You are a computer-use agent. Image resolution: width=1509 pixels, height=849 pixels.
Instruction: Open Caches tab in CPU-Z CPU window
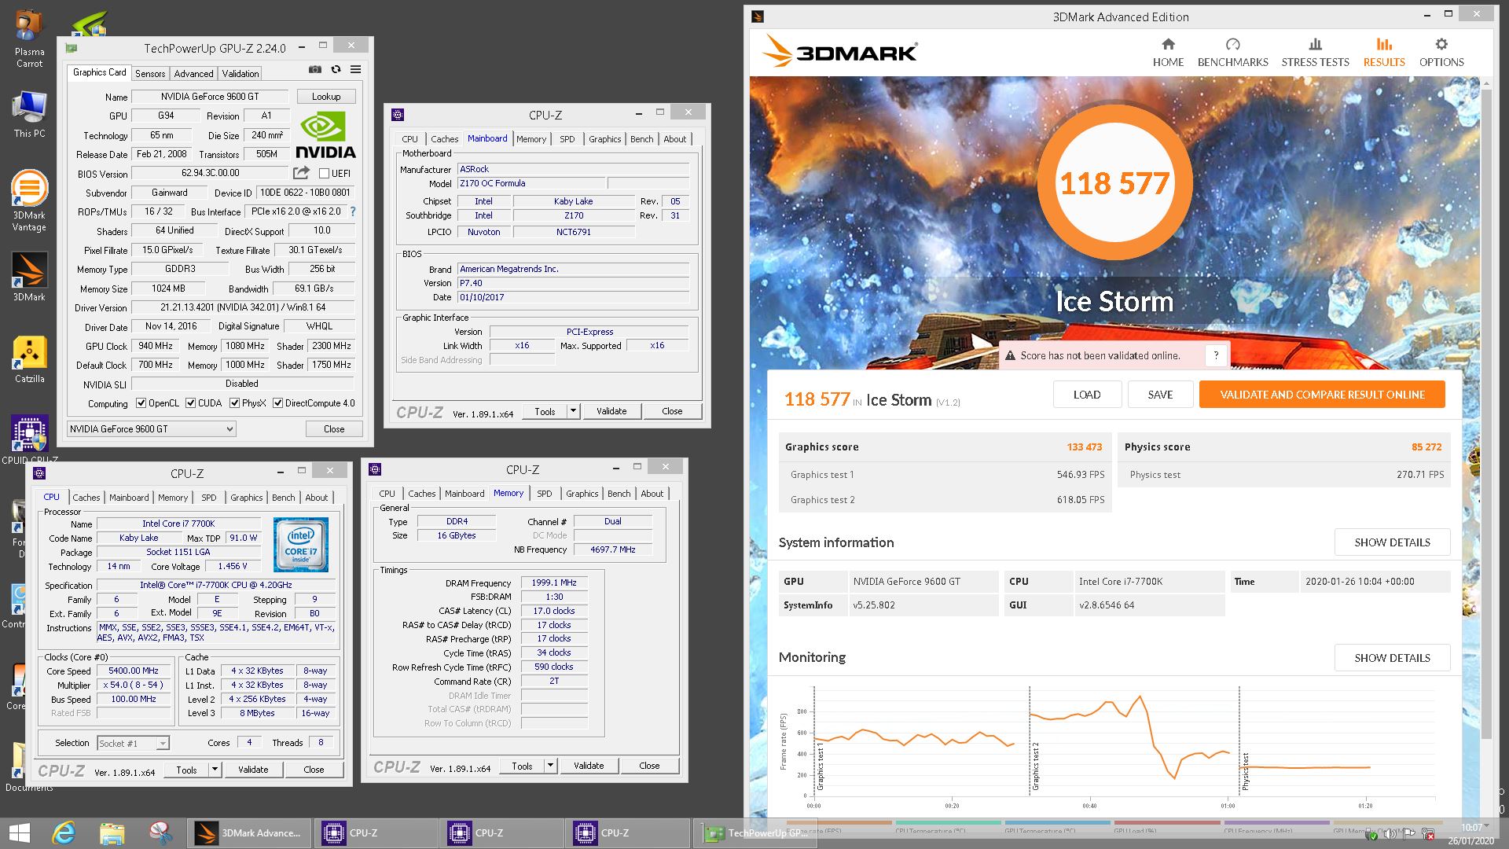(86, 498)
